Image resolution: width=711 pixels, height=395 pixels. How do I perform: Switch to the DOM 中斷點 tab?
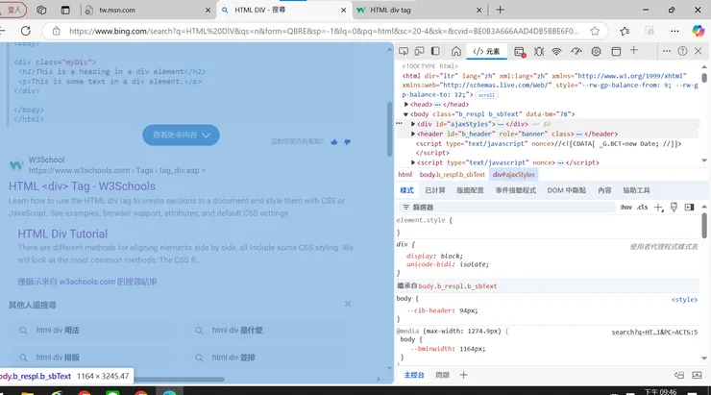pyautogui.click(x=566, y=190)
